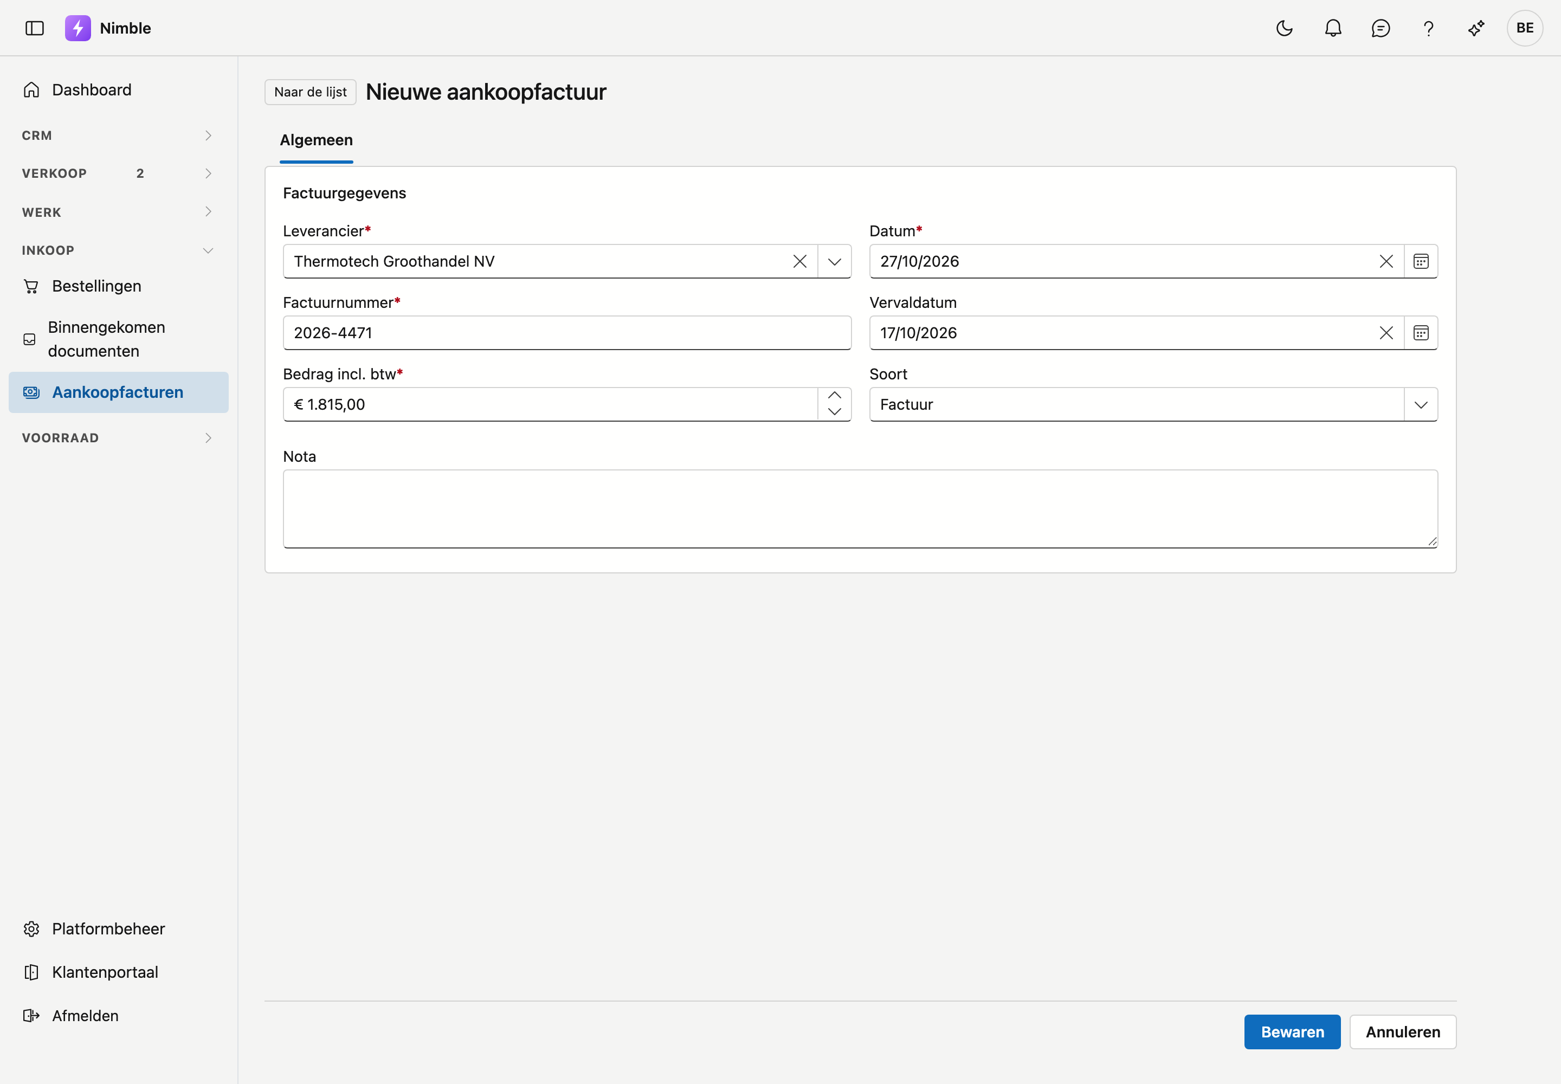This screenshot has width=1561, height=1084.
Task: Open Bestellingen in the sidebar
Action: pyautogui.click(x=118, y=286)
